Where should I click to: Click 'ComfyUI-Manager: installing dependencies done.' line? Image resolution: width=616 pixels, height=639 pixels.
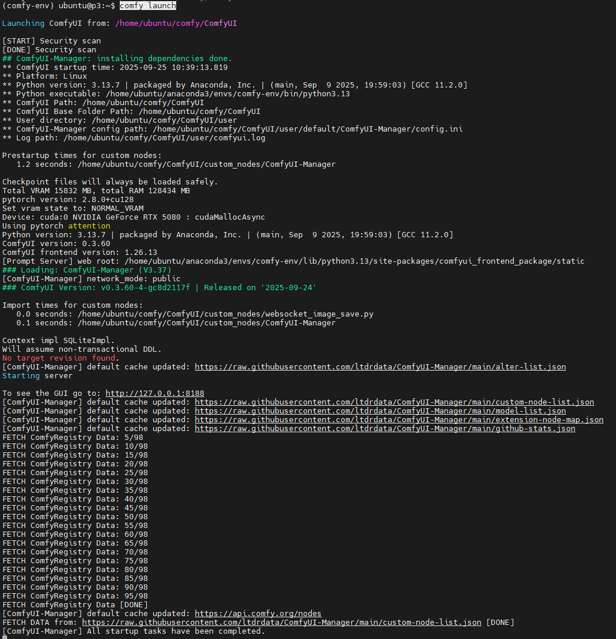coord(117,58)
